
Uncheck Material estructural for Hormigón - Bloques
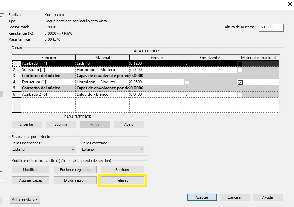tap(240, 82)
